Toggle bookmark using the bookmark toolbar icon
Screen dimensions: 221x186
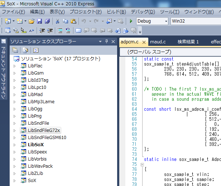(x=78, y=30)
